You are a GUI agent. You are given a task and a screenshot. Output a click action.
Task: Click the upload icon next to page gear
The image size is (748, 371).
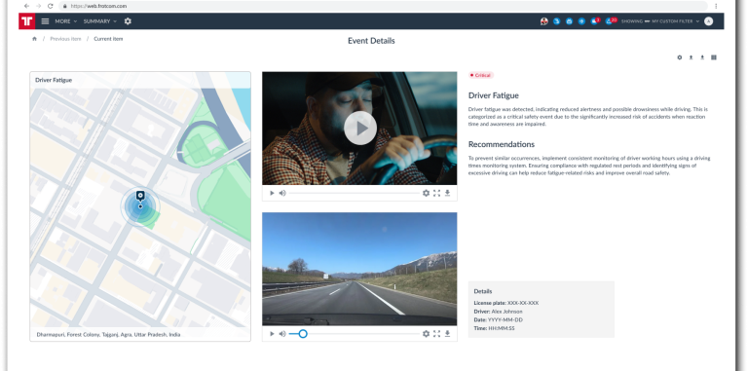[691, 57]
